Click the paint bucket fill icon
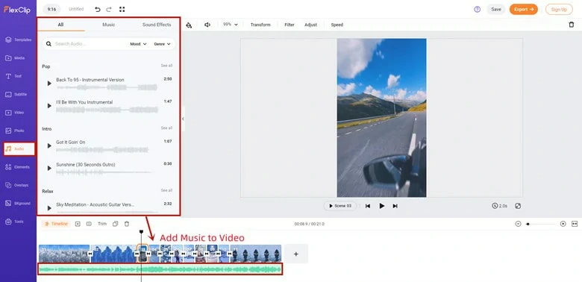This screenshot has width=582, height=282. tap(189, 25)
